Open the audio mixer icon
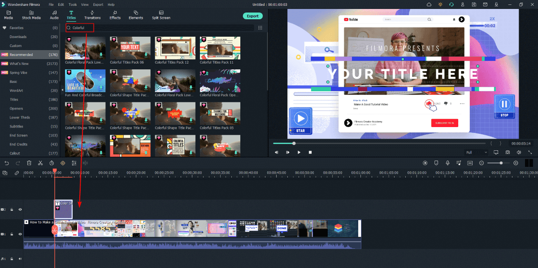 click(x=459, y=163)
